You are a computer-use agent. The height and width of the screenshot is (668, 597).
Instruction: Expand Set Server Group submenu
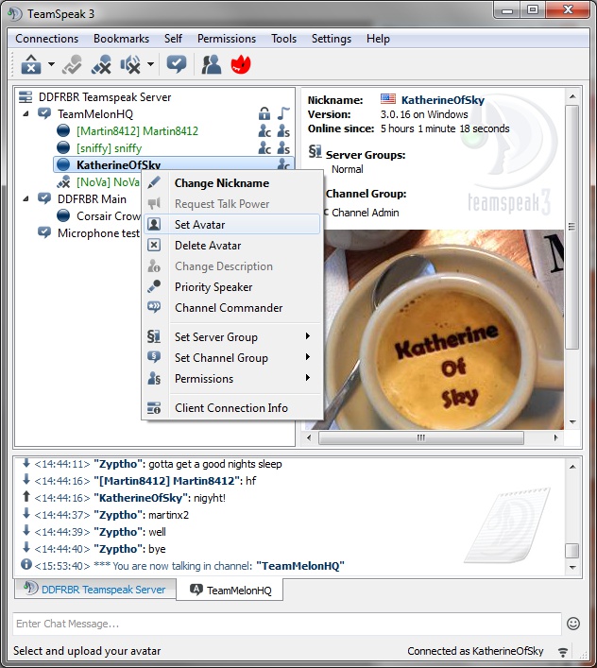tap(232, 337)
